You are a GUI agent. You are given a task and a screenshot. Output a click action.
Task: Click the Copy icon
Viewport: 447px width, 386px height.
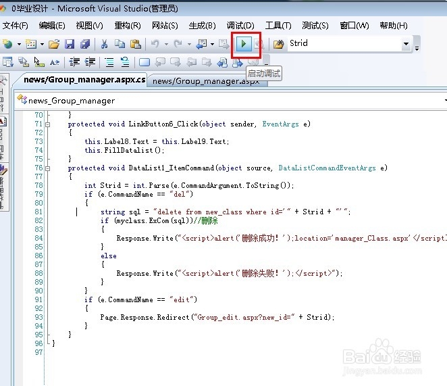pyautogui.click(x=120, y=44)
